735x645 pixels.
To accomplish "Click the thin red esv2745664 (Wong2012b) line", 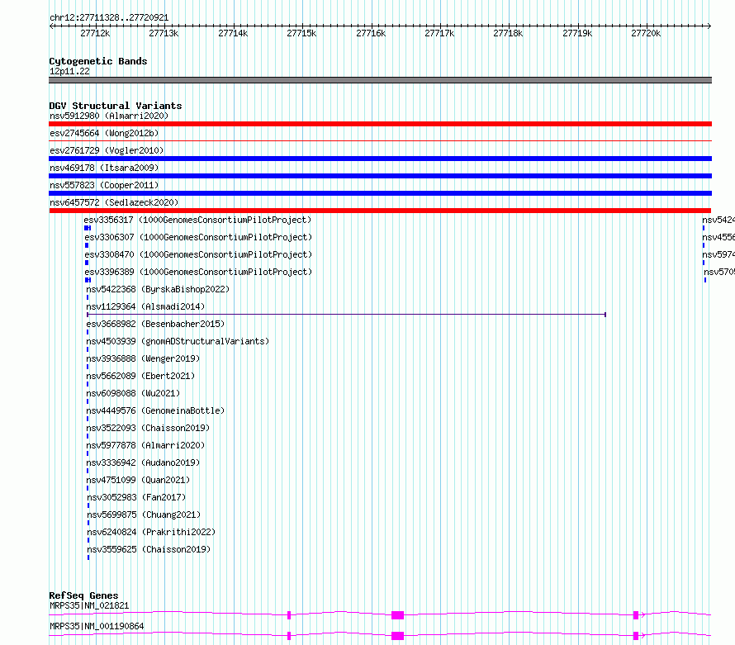I will pos(380,140).
